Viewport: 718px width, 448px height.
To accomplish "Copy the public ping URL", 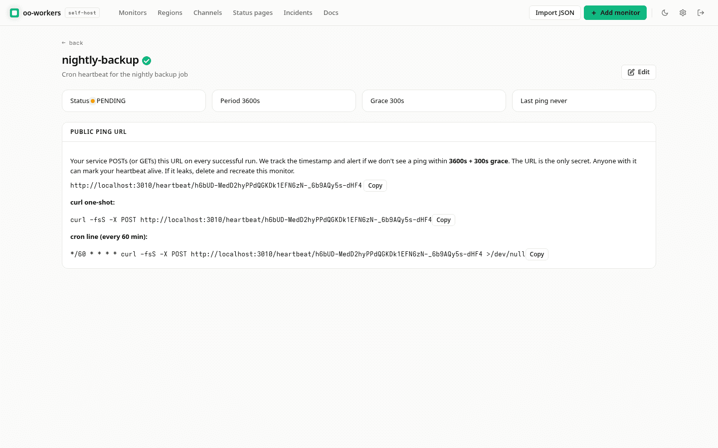I will pos(375,186).
